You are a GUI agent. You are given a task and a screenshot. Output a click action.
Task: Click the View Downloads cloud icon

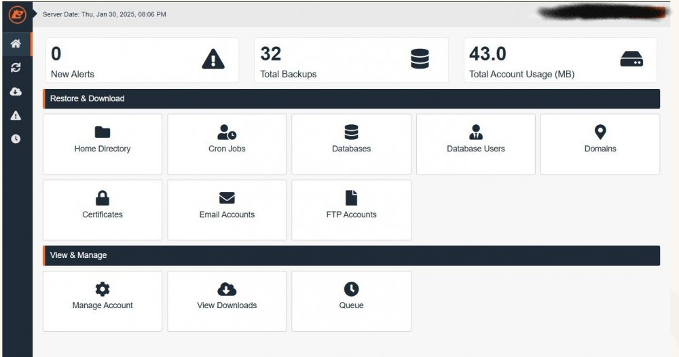pyautogui.click(x=227, y=289)
